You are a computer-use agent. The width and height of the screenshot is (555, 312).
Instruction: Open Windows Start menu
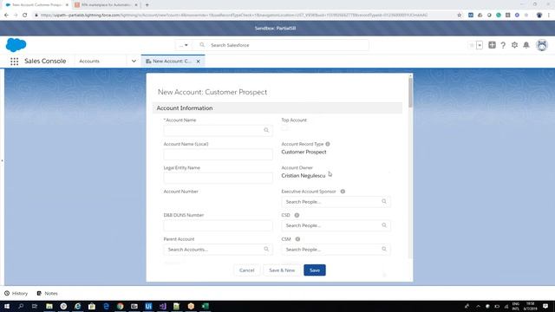(x=6, y=306)
